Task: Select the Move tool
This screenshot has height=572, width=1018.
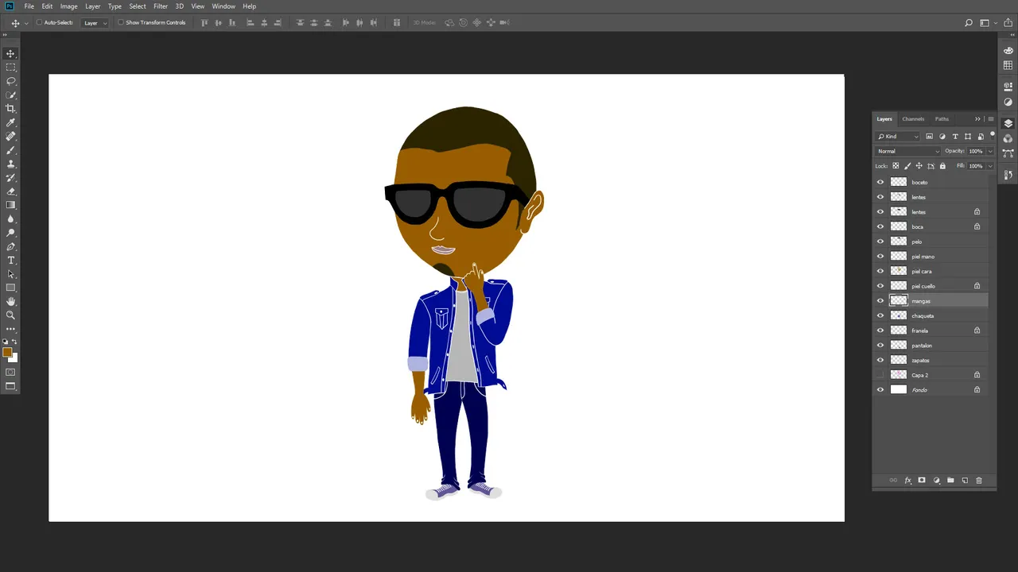Action: 10,53
